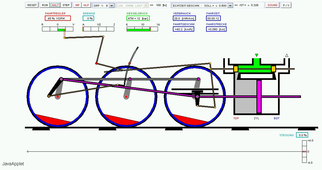Click the Fahrtregler 45 % VORW. field

58,18
